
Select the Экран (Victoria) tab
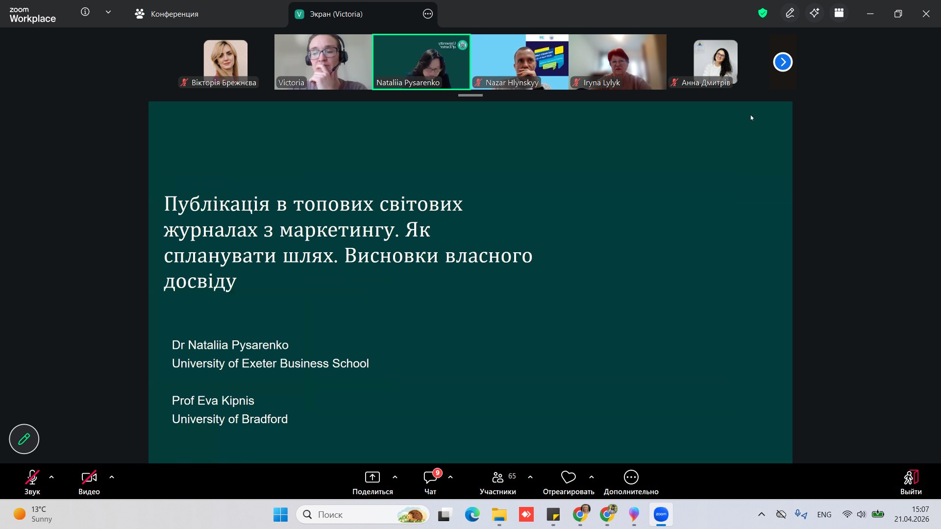point(336,14)
